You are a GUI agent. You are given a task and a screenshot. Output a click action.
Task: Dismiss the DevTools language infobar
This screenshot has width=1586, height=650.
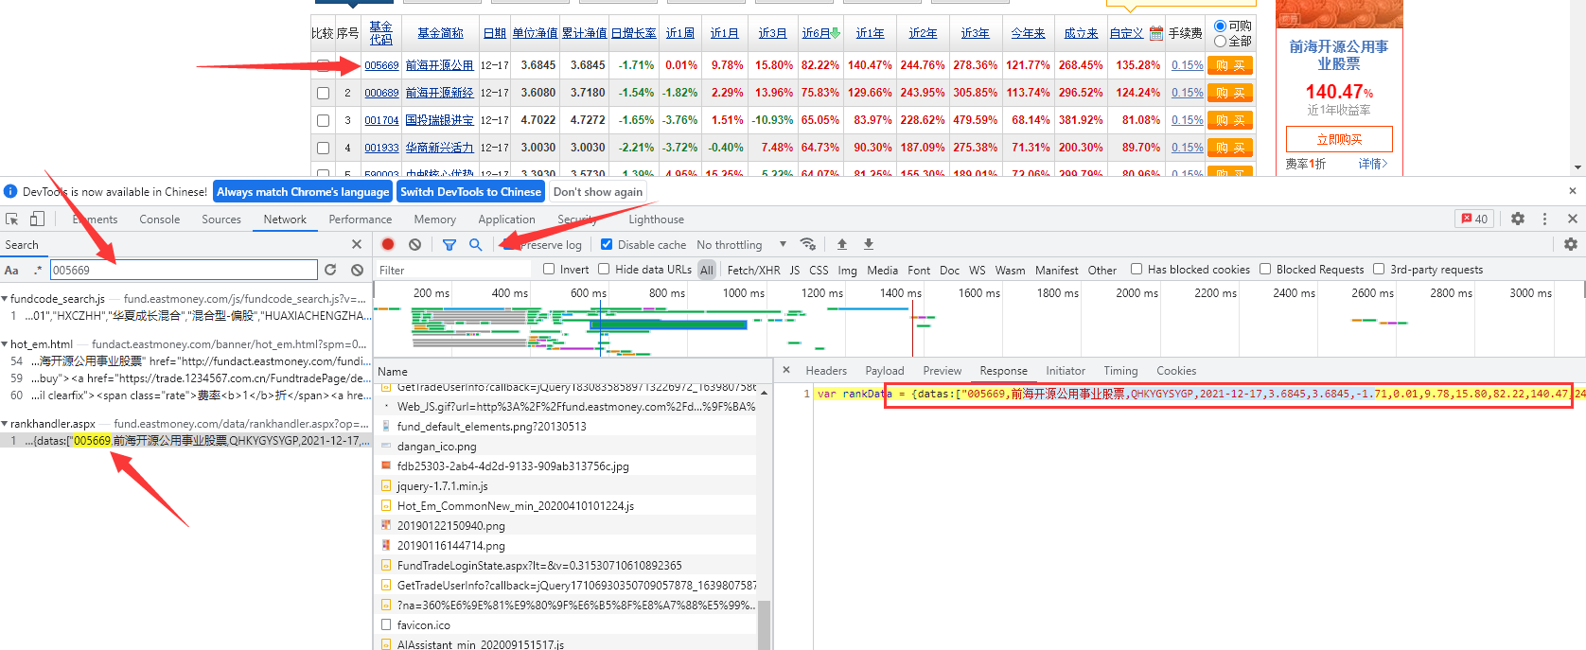coord(1573,191)
